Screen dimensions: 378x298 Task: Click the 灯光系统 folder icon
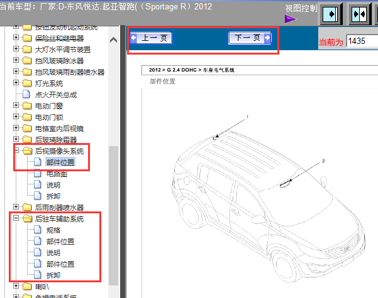27,83
